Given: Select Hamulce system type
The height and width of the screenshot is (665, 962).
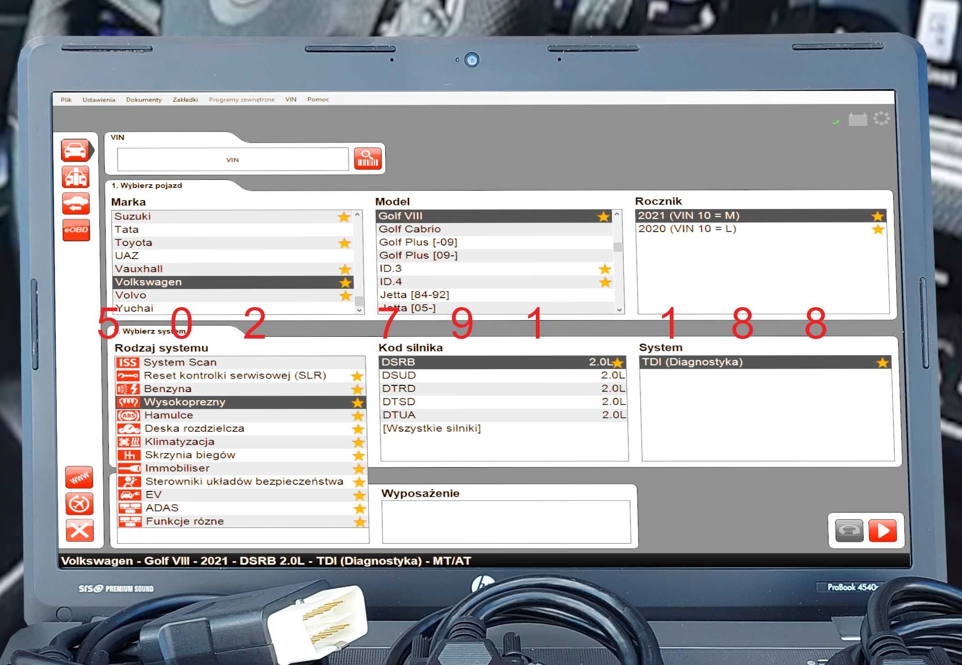Looking at the screenshot, I should coord(241,415).
